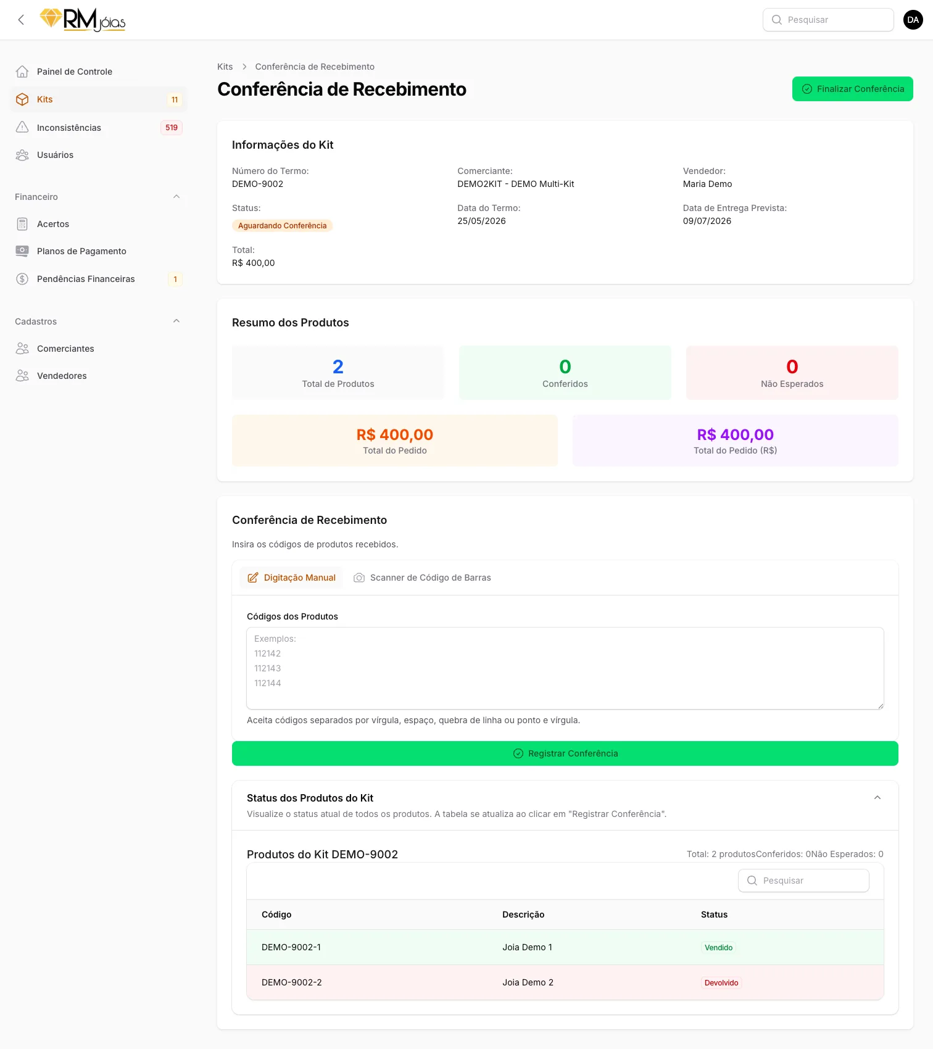Select the Inconsistências warning triangle icon
This screenshot has width=933, height=1049.
22,128
